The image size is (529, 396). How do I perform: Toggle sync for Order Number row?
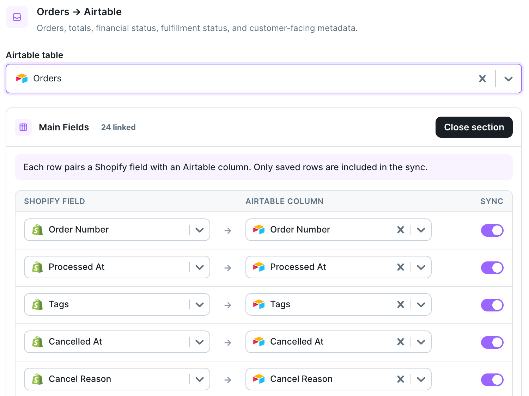[x=492, y=230]
